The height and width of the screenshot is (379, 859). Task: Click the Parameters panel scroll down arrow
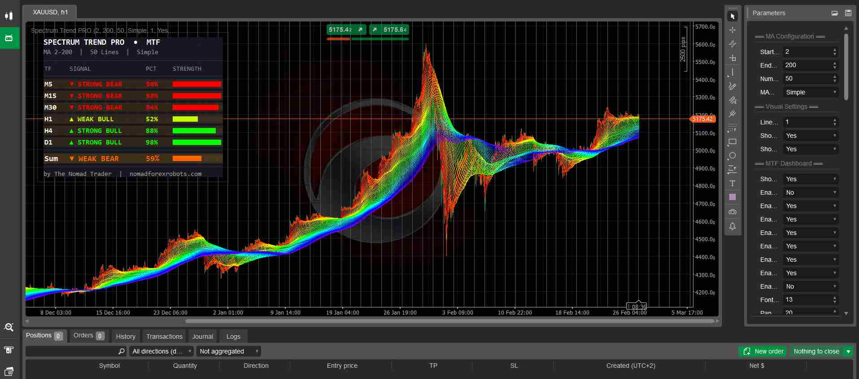coord(846,313)
